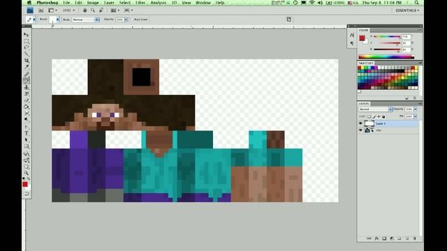447x251 pixels.
Task: Click the color spectrum ramp in Color panel
Action: (386, 57)
